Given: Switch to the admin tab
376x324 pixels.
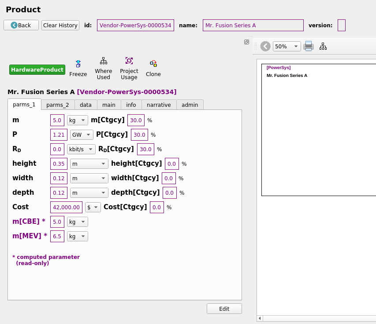Looking at the screenshot, I should (190, 105).
